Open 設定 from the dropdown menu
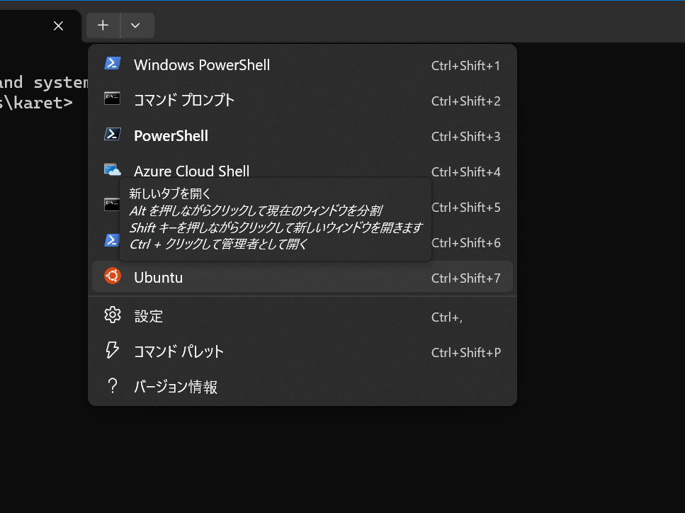 click(x=302, y=316)
